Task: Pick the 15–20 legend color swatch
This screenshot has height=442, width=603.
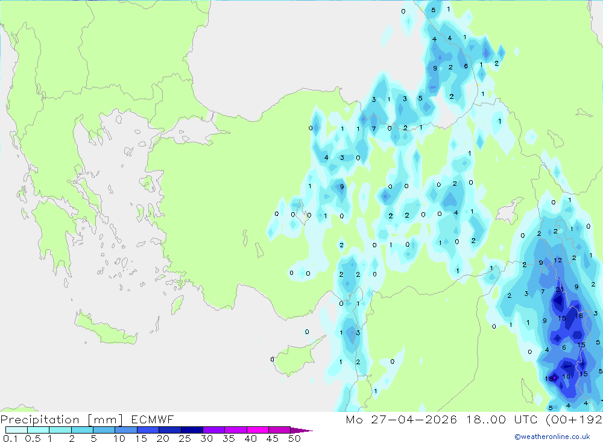Action: pyautogui.click(x=148, y=430)
